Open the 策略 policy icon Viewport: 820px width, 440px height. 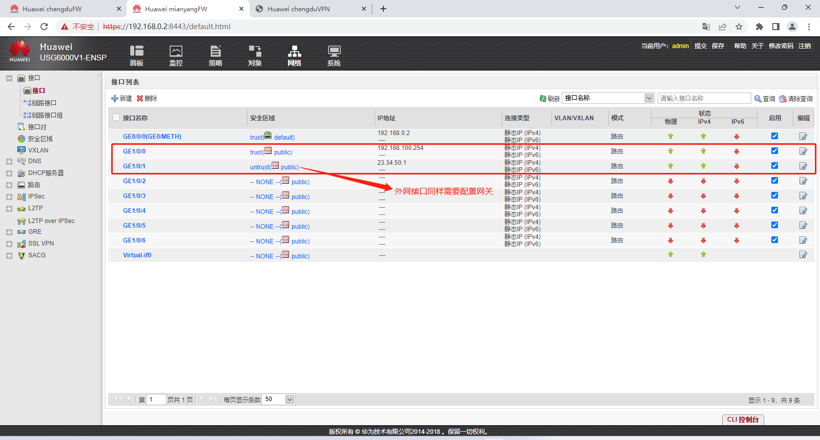(215, 56)
